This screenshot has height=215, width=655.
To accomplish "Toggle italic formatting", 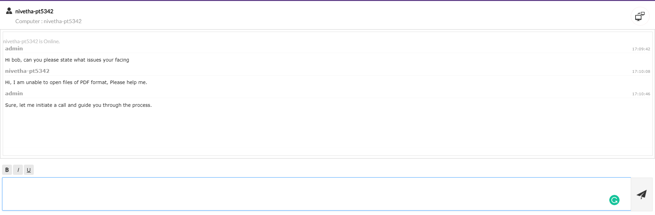I will tap(18, 170).
